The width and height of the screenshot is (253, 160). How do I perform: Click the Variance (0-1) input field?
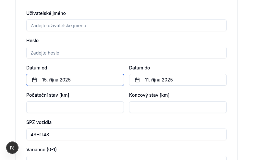[126, 158]
